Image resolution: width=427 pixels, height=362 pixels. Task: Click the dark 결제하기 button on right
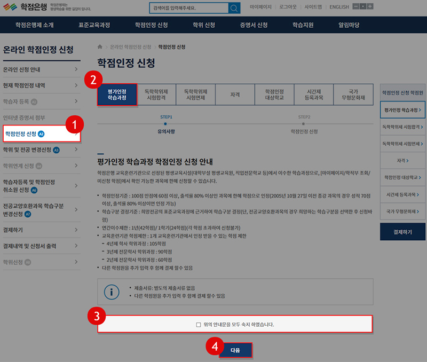coord(402,232)
